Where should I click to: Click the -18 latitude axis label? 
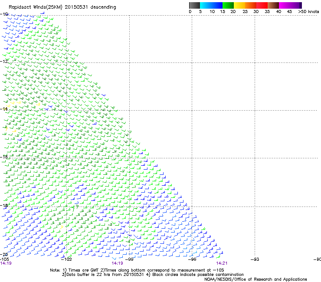click(x=4, y=205)
